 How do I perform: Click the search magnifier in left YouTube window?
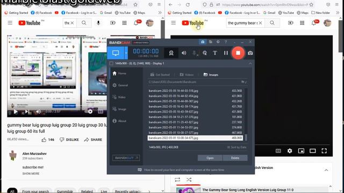click(84, 23)
